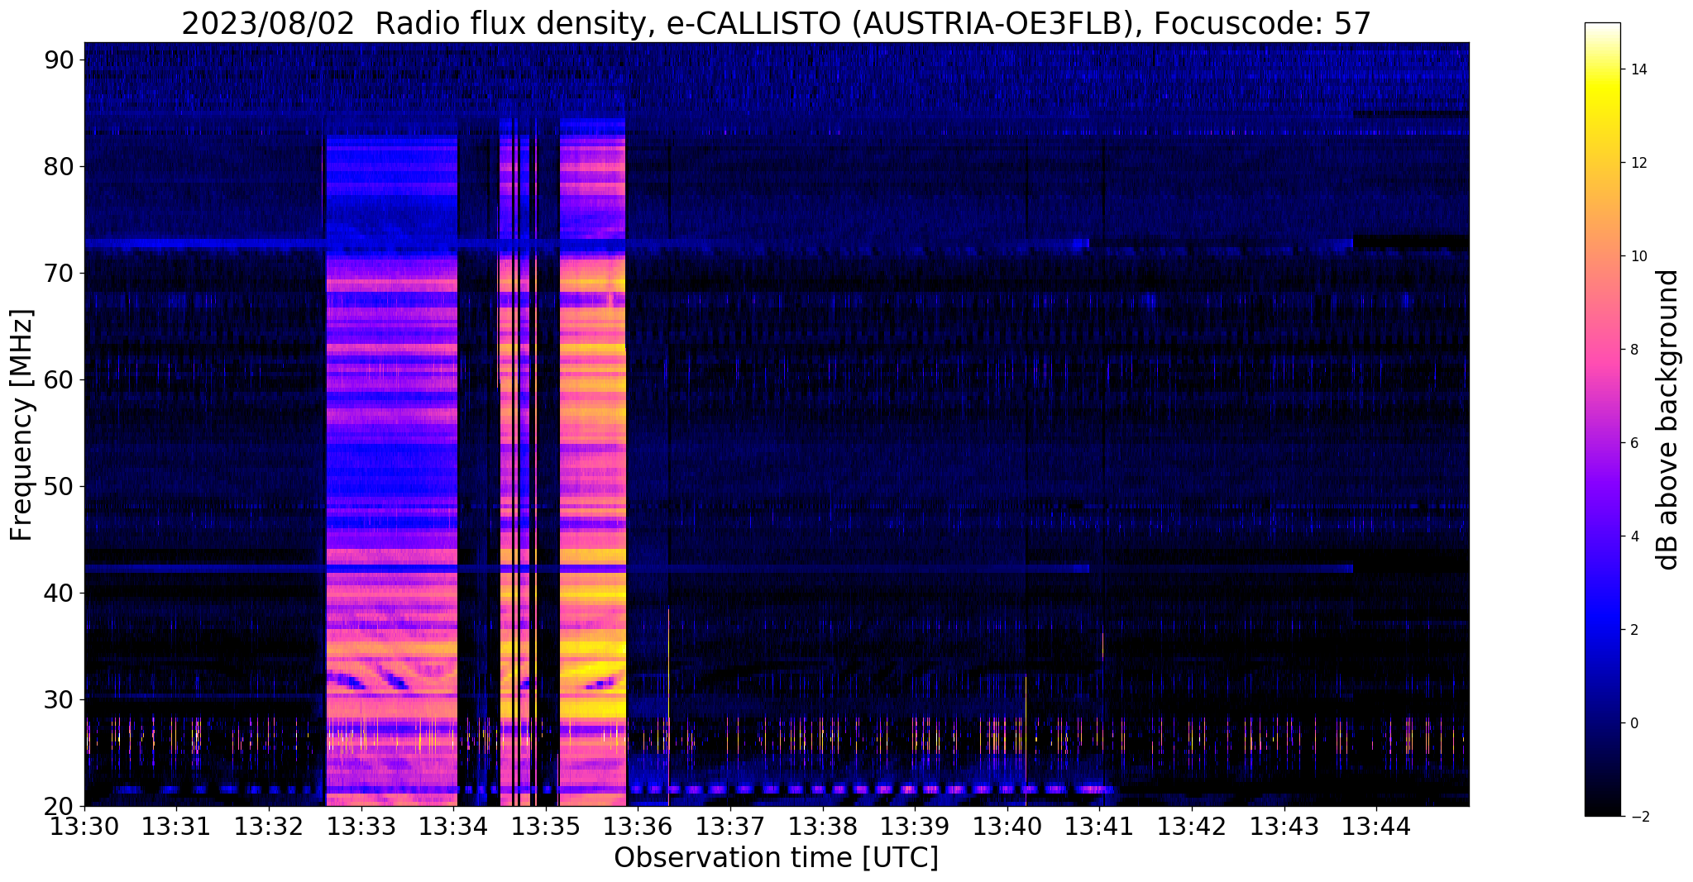Image resolution: width=1693 pixels, height=882 pixels.
Task: Click the narrow striped burst near 13:34:40
Action: [x=519, y=463]
